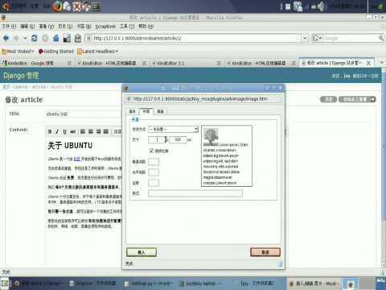The height and width of the screenshot is (290, 386).
Task: Toggle Strikethrough in the Content editor toolbar
Action: 72,131
